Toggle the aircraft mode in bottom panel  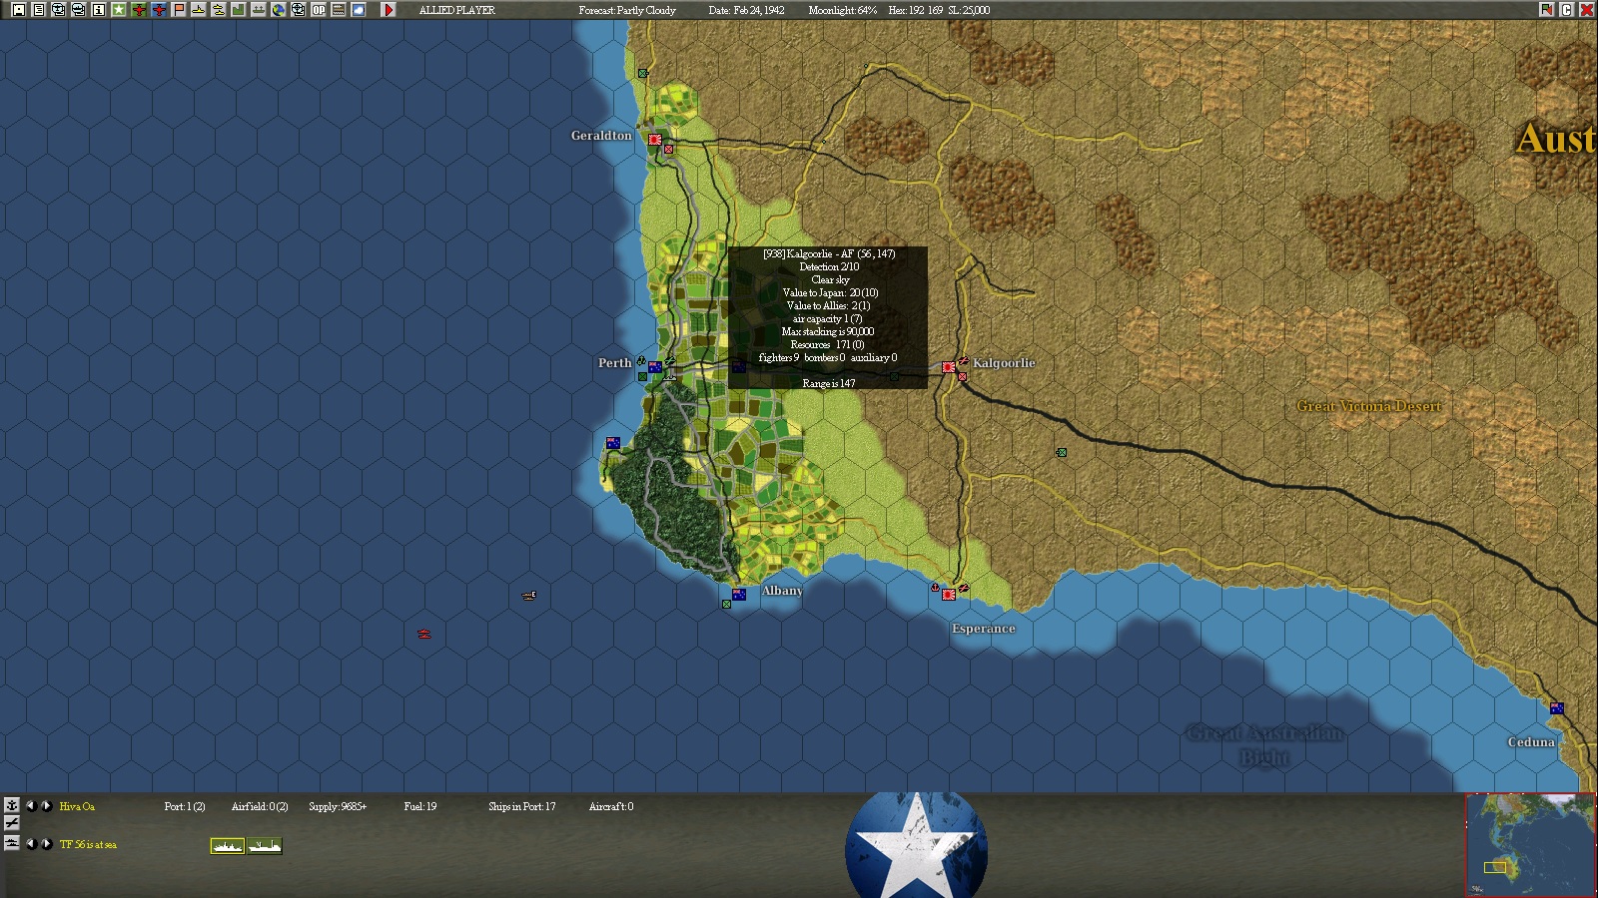12,823
